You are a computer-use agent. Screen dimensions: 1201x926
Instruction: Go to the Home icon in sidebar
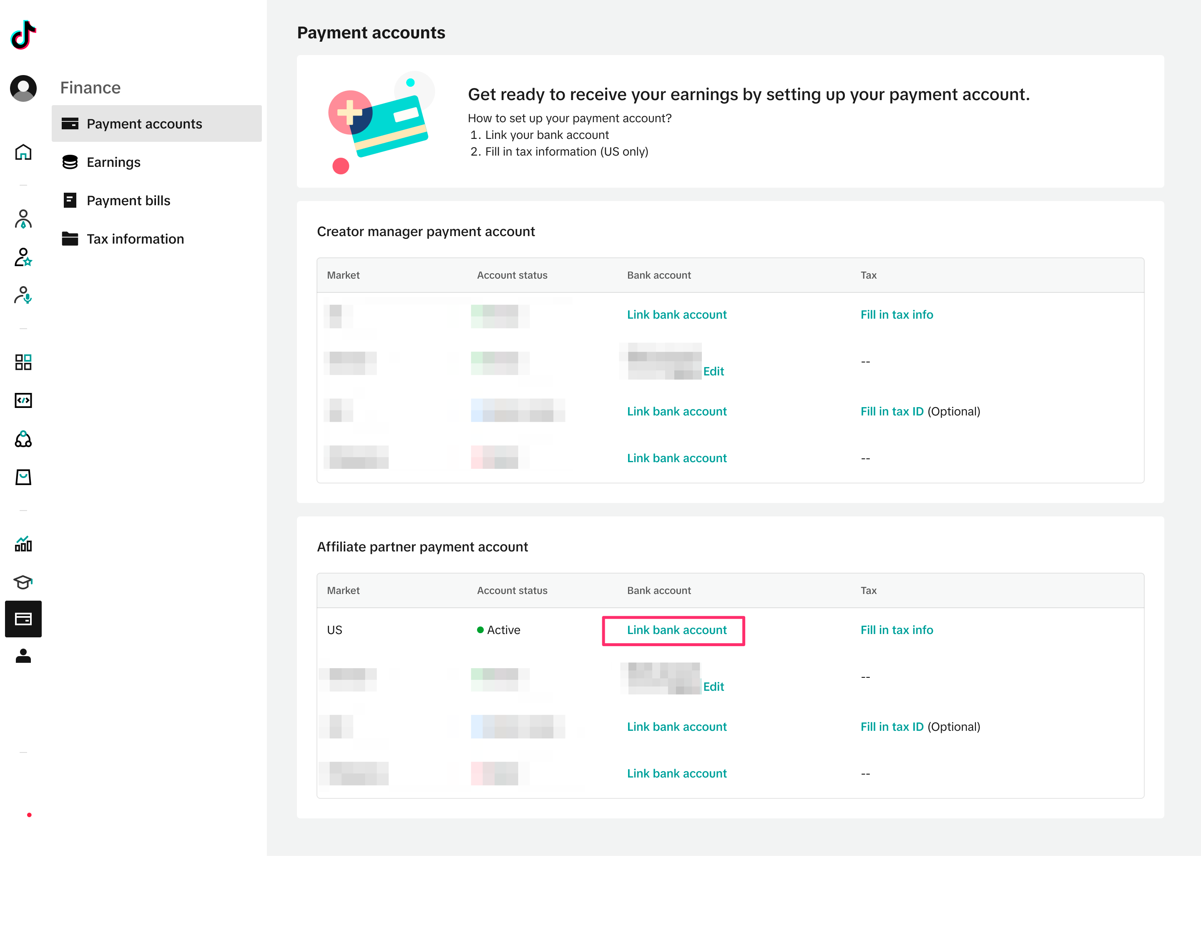(23, 152)
